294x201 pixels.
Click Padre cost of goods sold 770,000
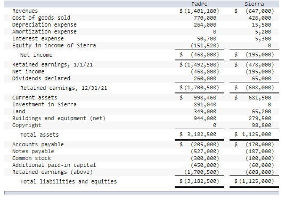click(x=205, y=18)
